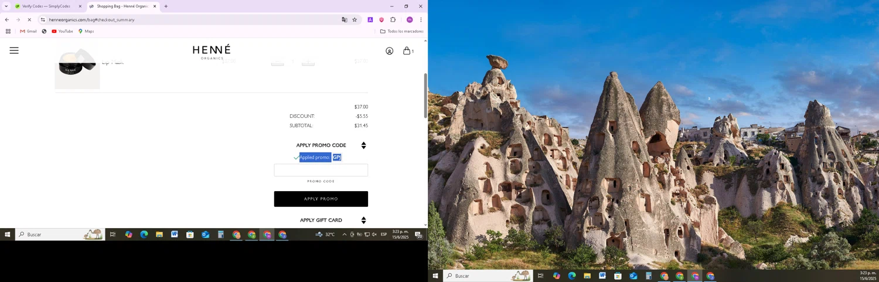This screenshot has height=282, width=879.
Task: Click the $37.00 price value
Action: click(361, 107)
